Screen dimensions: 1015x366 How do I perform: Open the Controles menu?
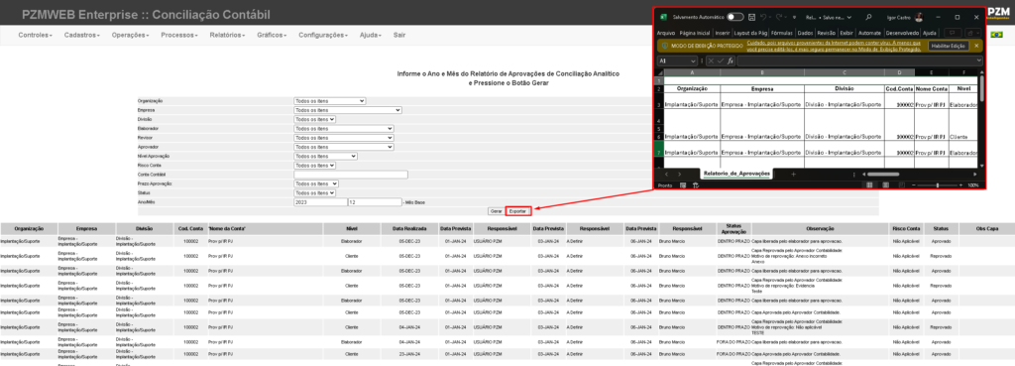(x=35, y=35)
